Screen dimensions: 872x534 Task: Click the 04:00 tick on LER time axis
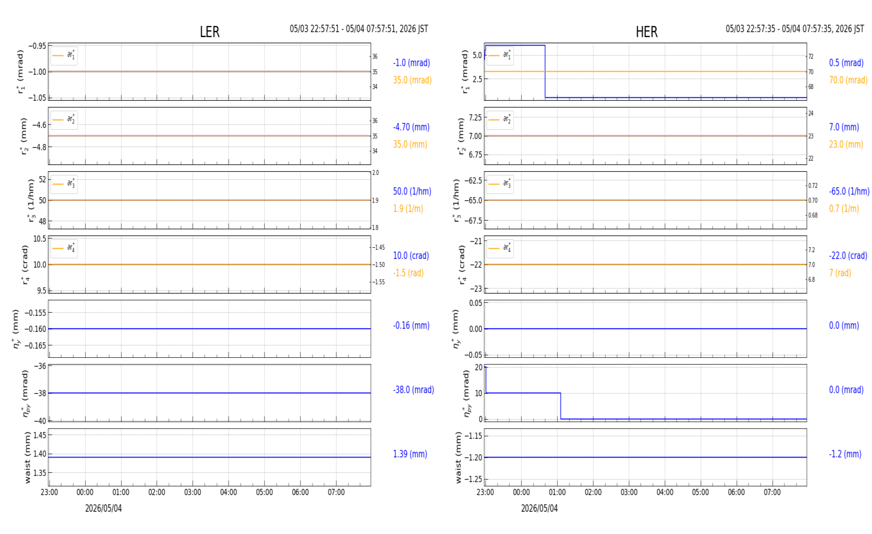[228, 493]
